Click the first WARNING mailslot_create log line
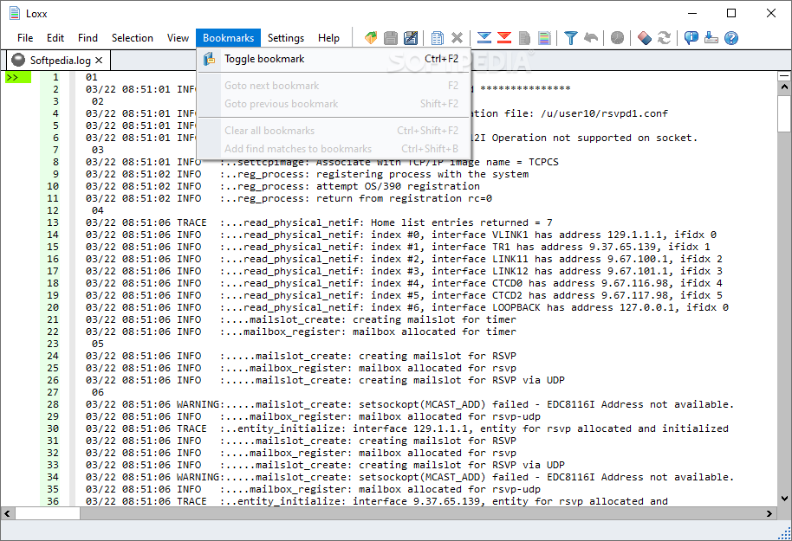792x541 pixels. 409,404
